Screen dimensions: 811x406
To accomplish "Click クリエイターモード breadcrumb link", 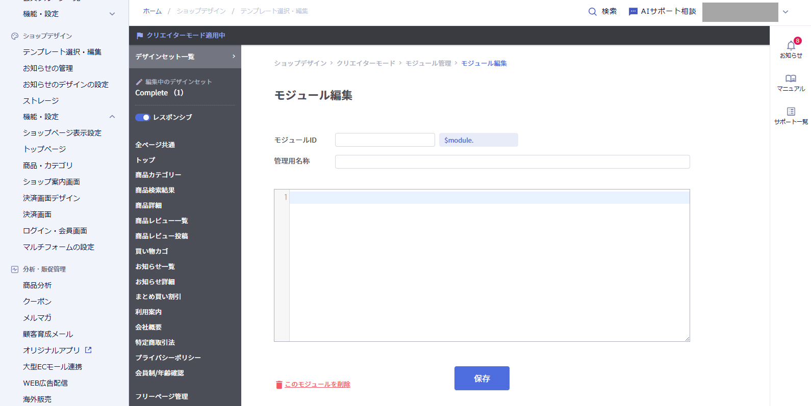I will [x=366, y=63].
